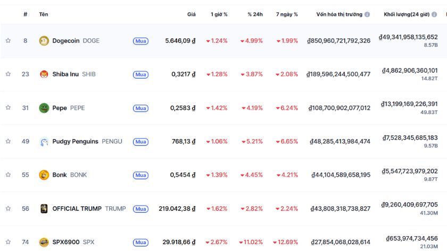Open Shiba Inu SHIB detail page
The image size is (447, 251).
[x=74, y=74]
